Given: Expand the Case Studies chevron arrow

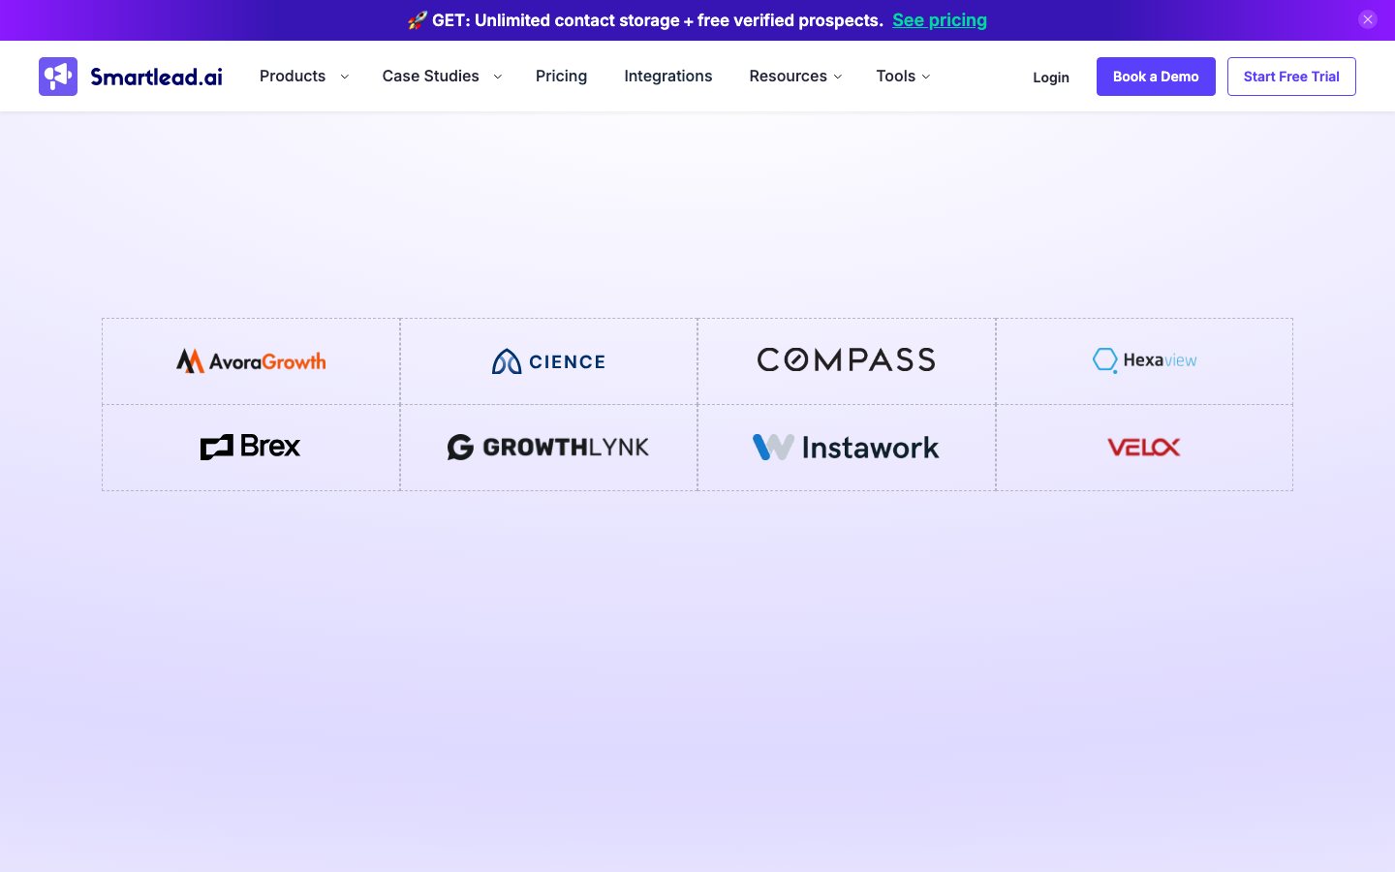Looking at the screenshot, I should coord(498,77).
